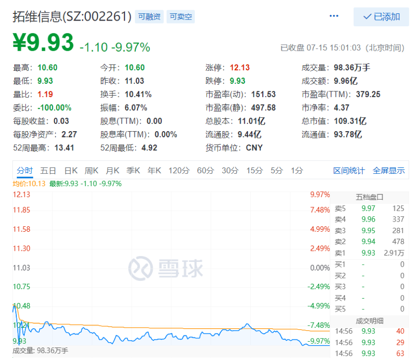Click the 市净率 value 4.37

coord(341,108)
